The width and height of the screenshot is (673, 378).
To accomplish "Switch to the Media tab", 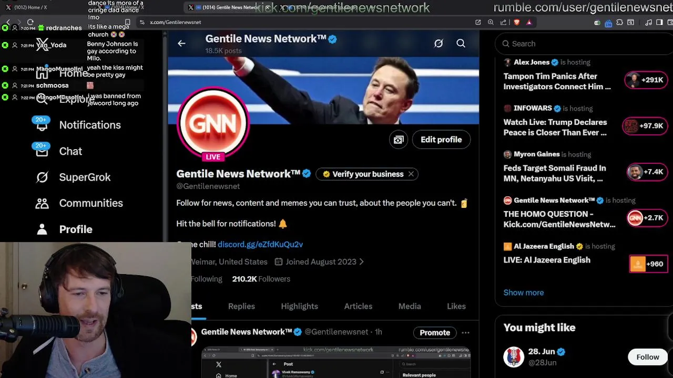I will click(x=410, y=306).
